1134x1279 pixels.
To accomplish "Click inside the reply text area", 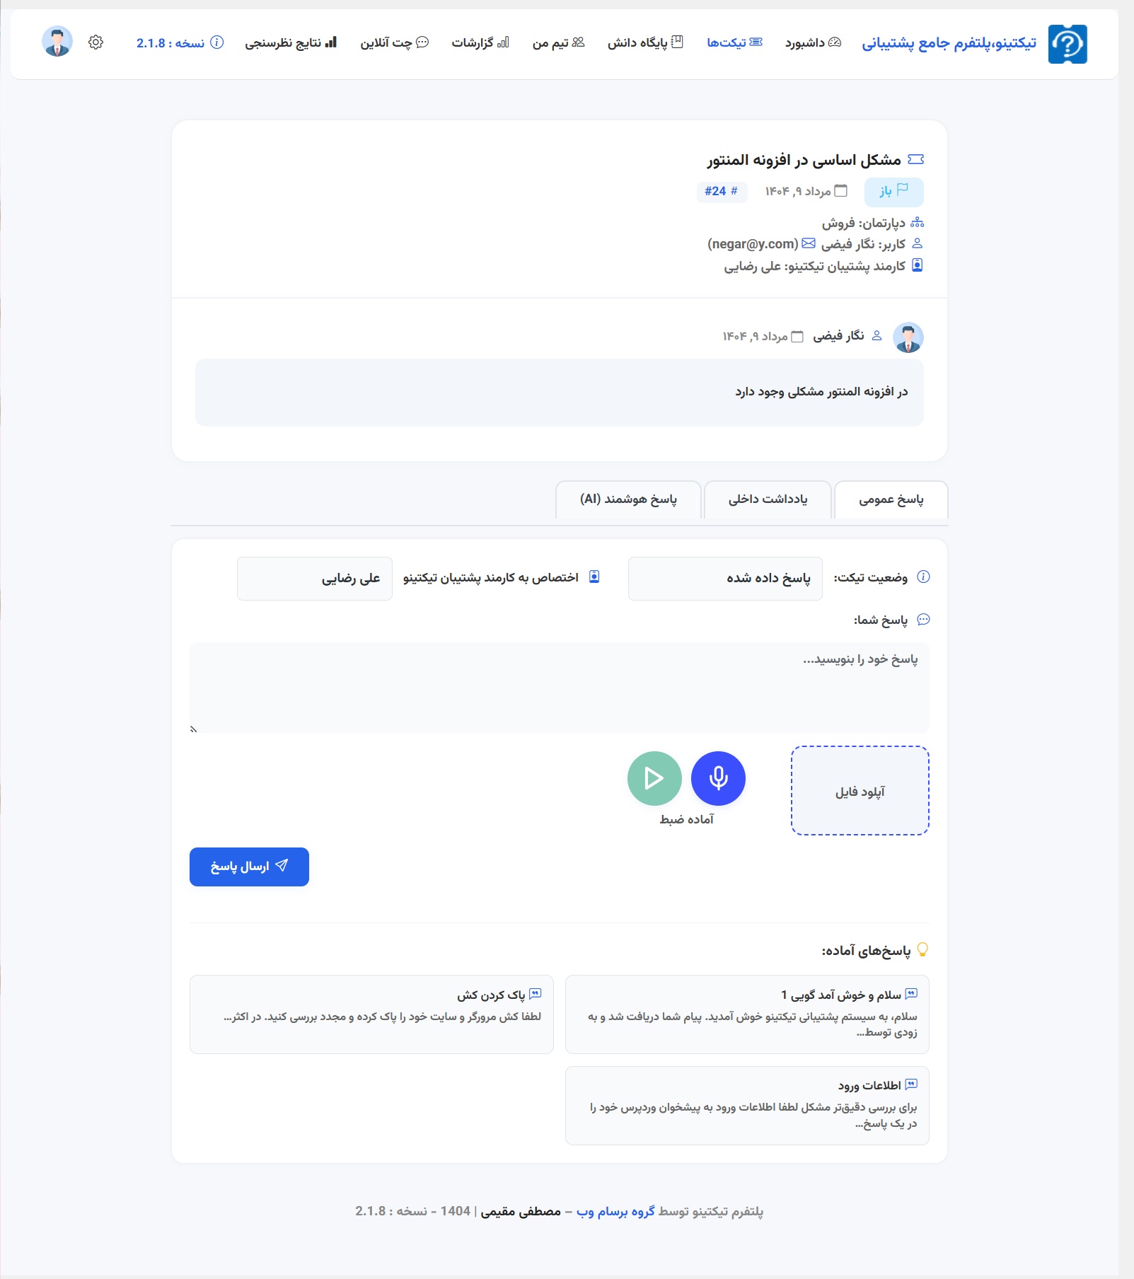I will tap(559, 688).
